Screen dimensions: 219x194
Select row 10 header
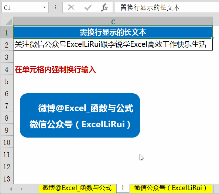coord(7,142)
